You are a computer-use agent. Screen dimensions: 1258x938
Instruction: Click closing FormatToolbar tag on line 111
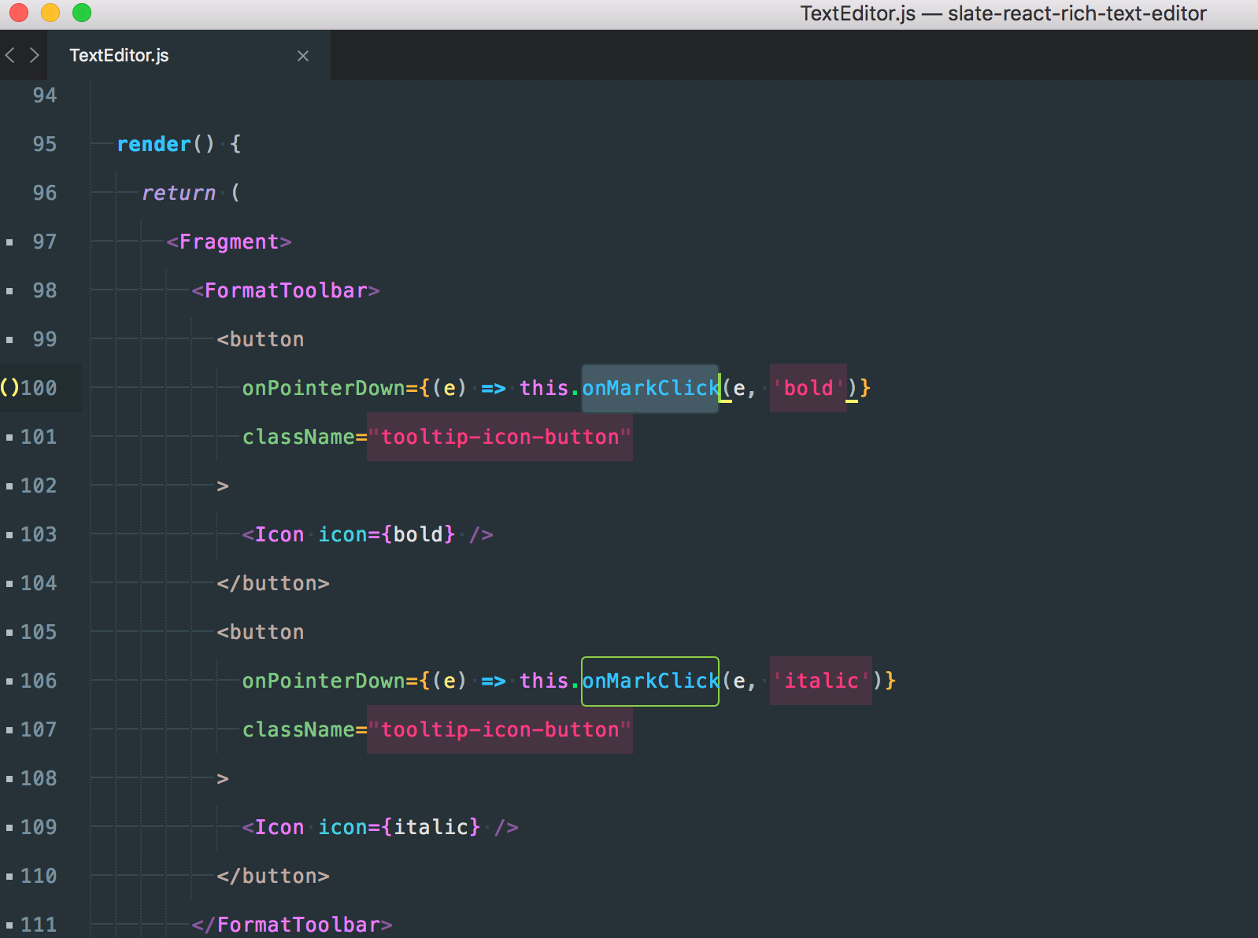pos(292,925)
